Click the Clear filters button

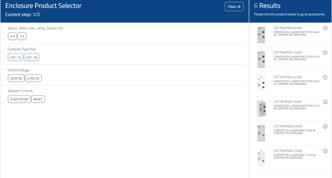tap(234, 7)
